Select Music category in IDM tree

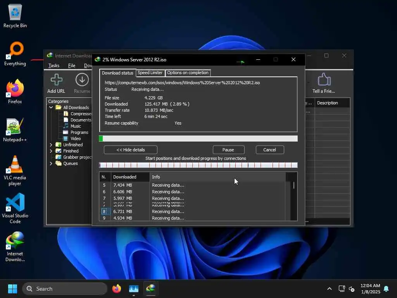pyautogui.click(x=76, y=126)
